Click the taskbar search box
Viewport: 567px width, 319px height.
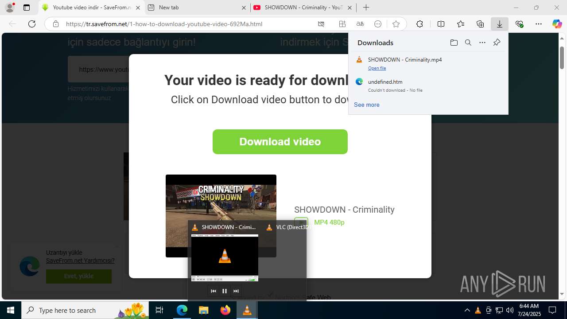click(85, 310)
